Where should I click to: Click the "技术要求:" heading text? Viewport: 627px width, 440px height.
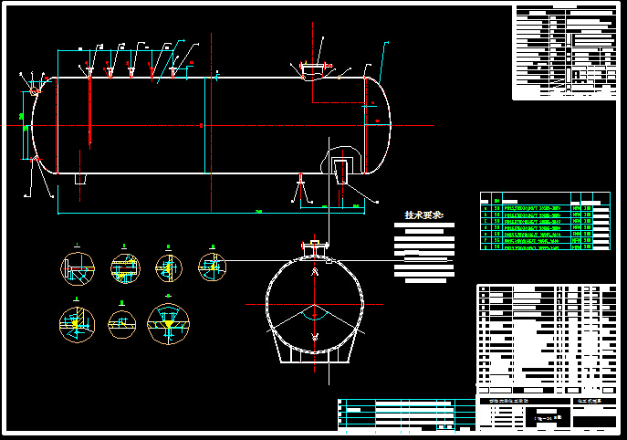click(423, 215)
